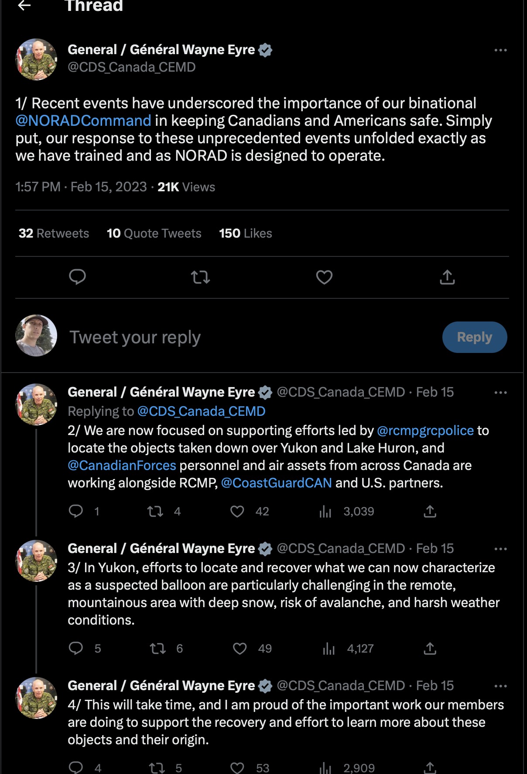Open more options on the 3/ tweet
This screenshot has height=774, width=527.
click(x=500, y=549)
